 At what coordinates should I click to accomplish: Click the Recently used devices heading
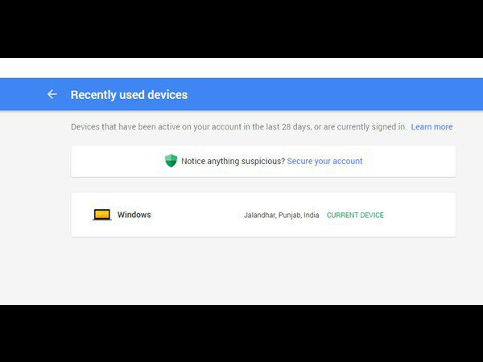(129, 95)
